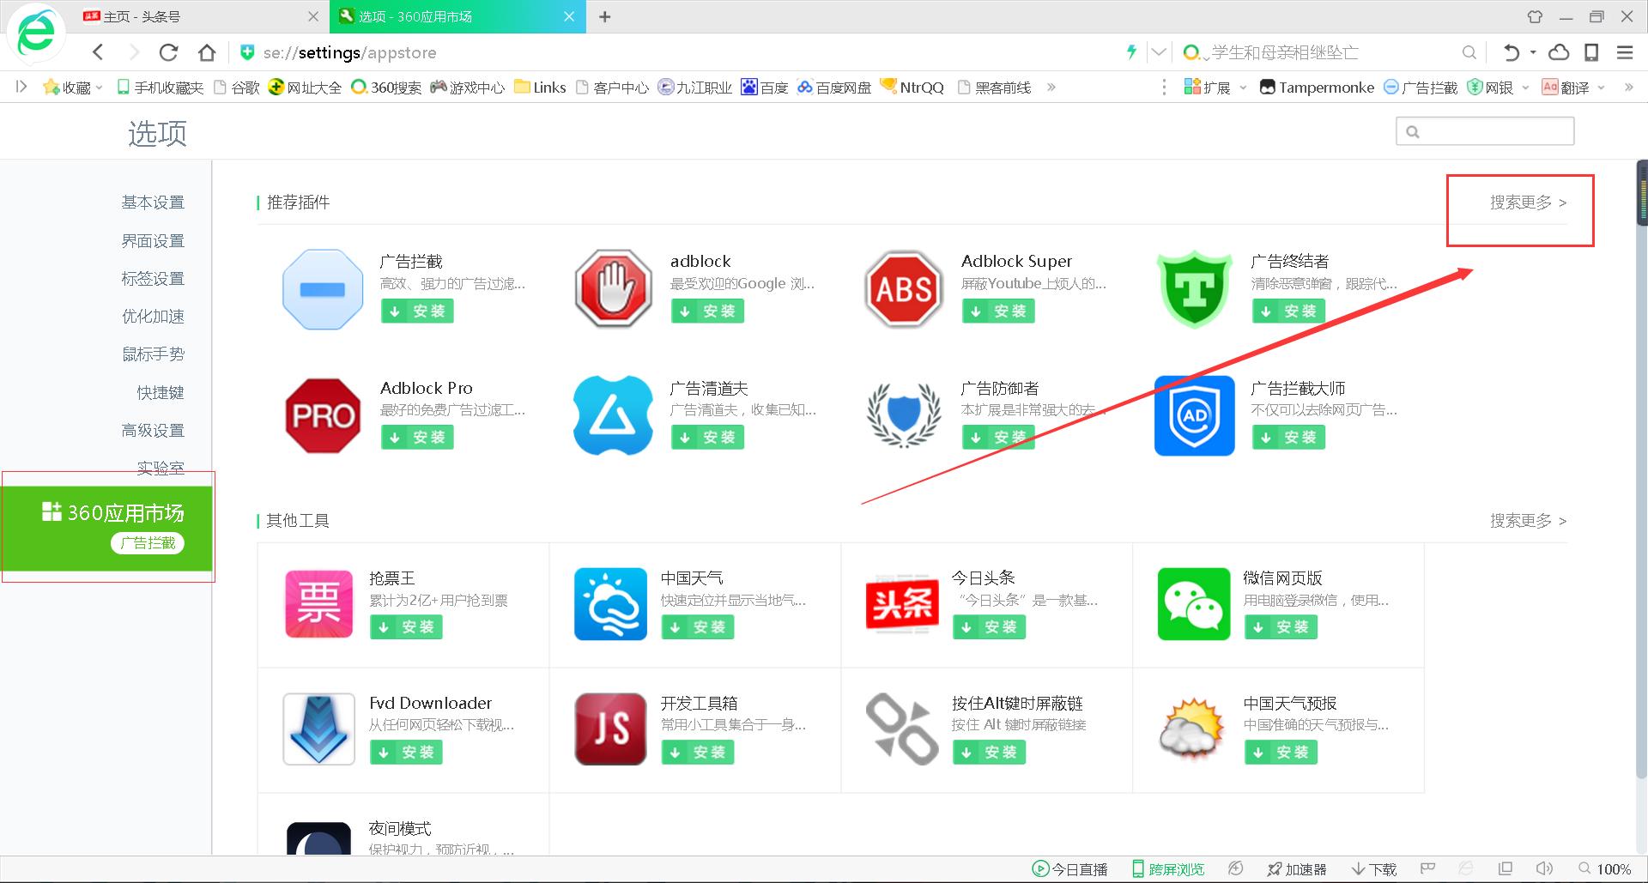Expand the 扩展 extensions dropdown arrow
Viewport: 1648px width, 883px height.
click(x=1242, y=87)
